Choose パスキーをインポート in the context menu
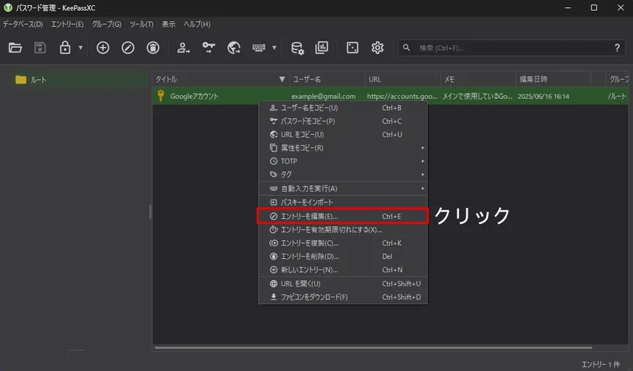Screen dimensions: 633x371 click(x=343, y=202)
